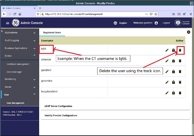The width and height of the screenshot is (194, 136).
Task: Expand the Applications sidebar section
Action: pyautogui.click(x=19, y=33)
